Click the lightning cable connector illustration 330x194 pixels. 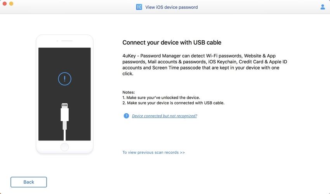click(x=64, y=121)
